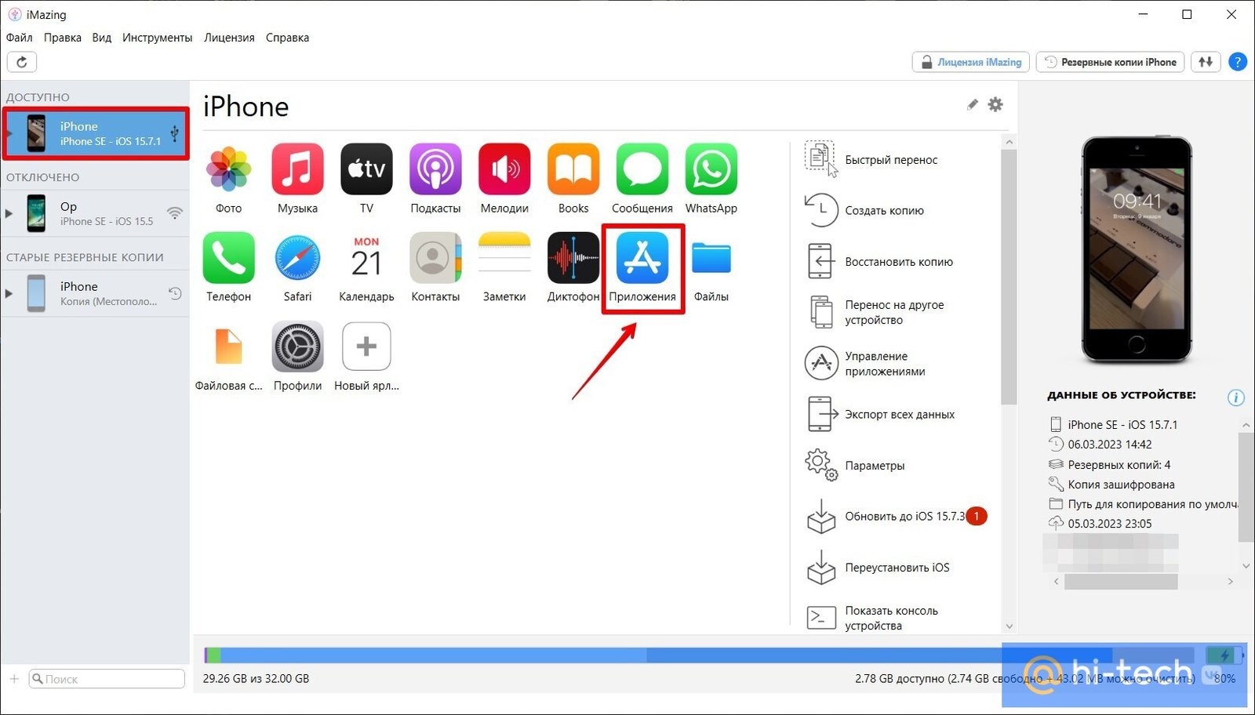Click the refresh button in toolbar
Screen dimensions: 1255x715
click(22, 62)
